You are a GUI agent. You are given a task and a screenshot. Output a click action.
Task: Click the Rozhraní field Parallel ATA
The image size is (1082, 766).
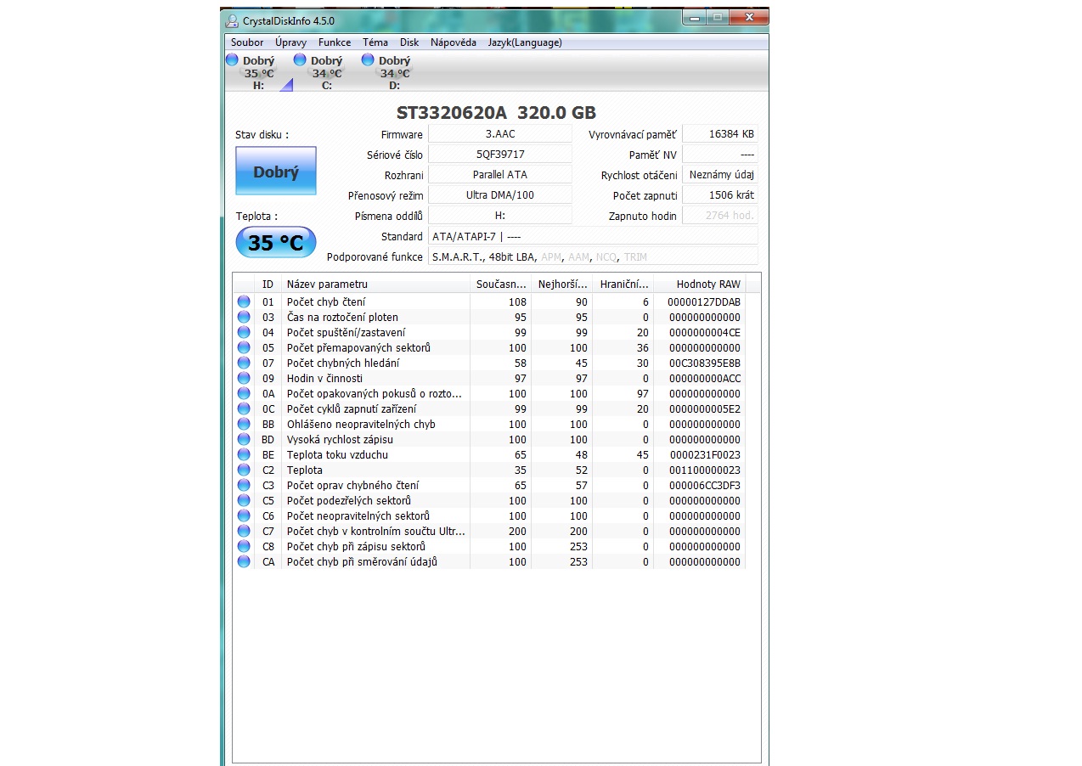coord(500,175)
